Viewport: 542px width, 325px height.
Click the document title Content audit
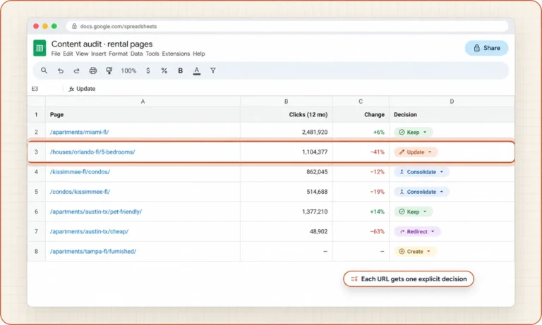coord(102,44)
